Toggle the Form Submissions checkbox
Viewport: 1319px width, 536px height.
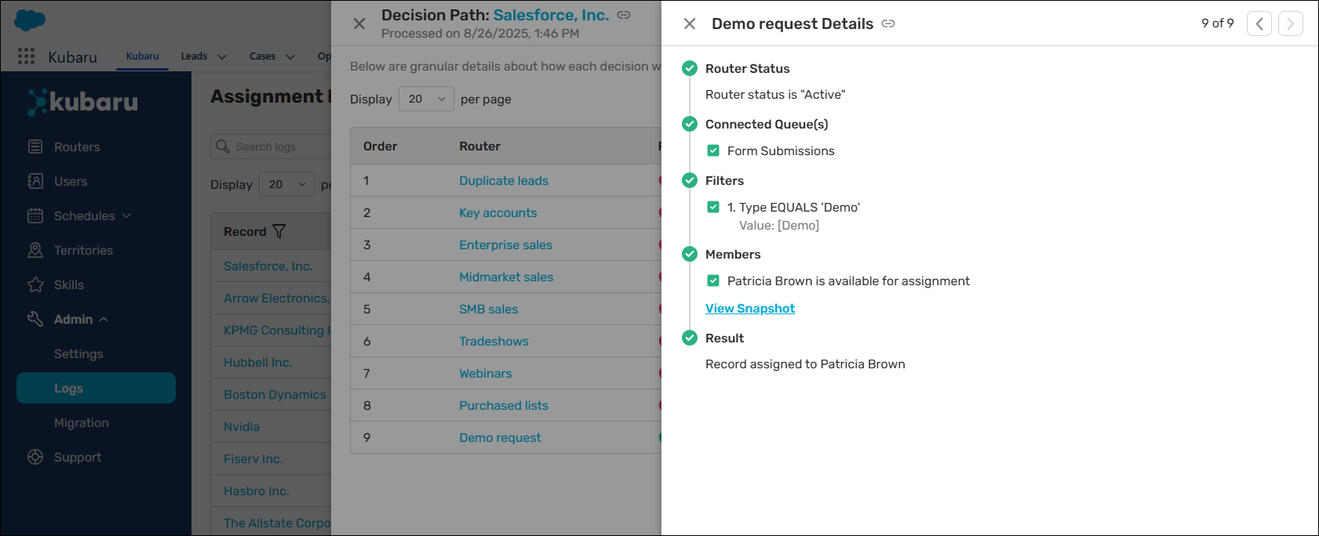click(x=713, y=150)
